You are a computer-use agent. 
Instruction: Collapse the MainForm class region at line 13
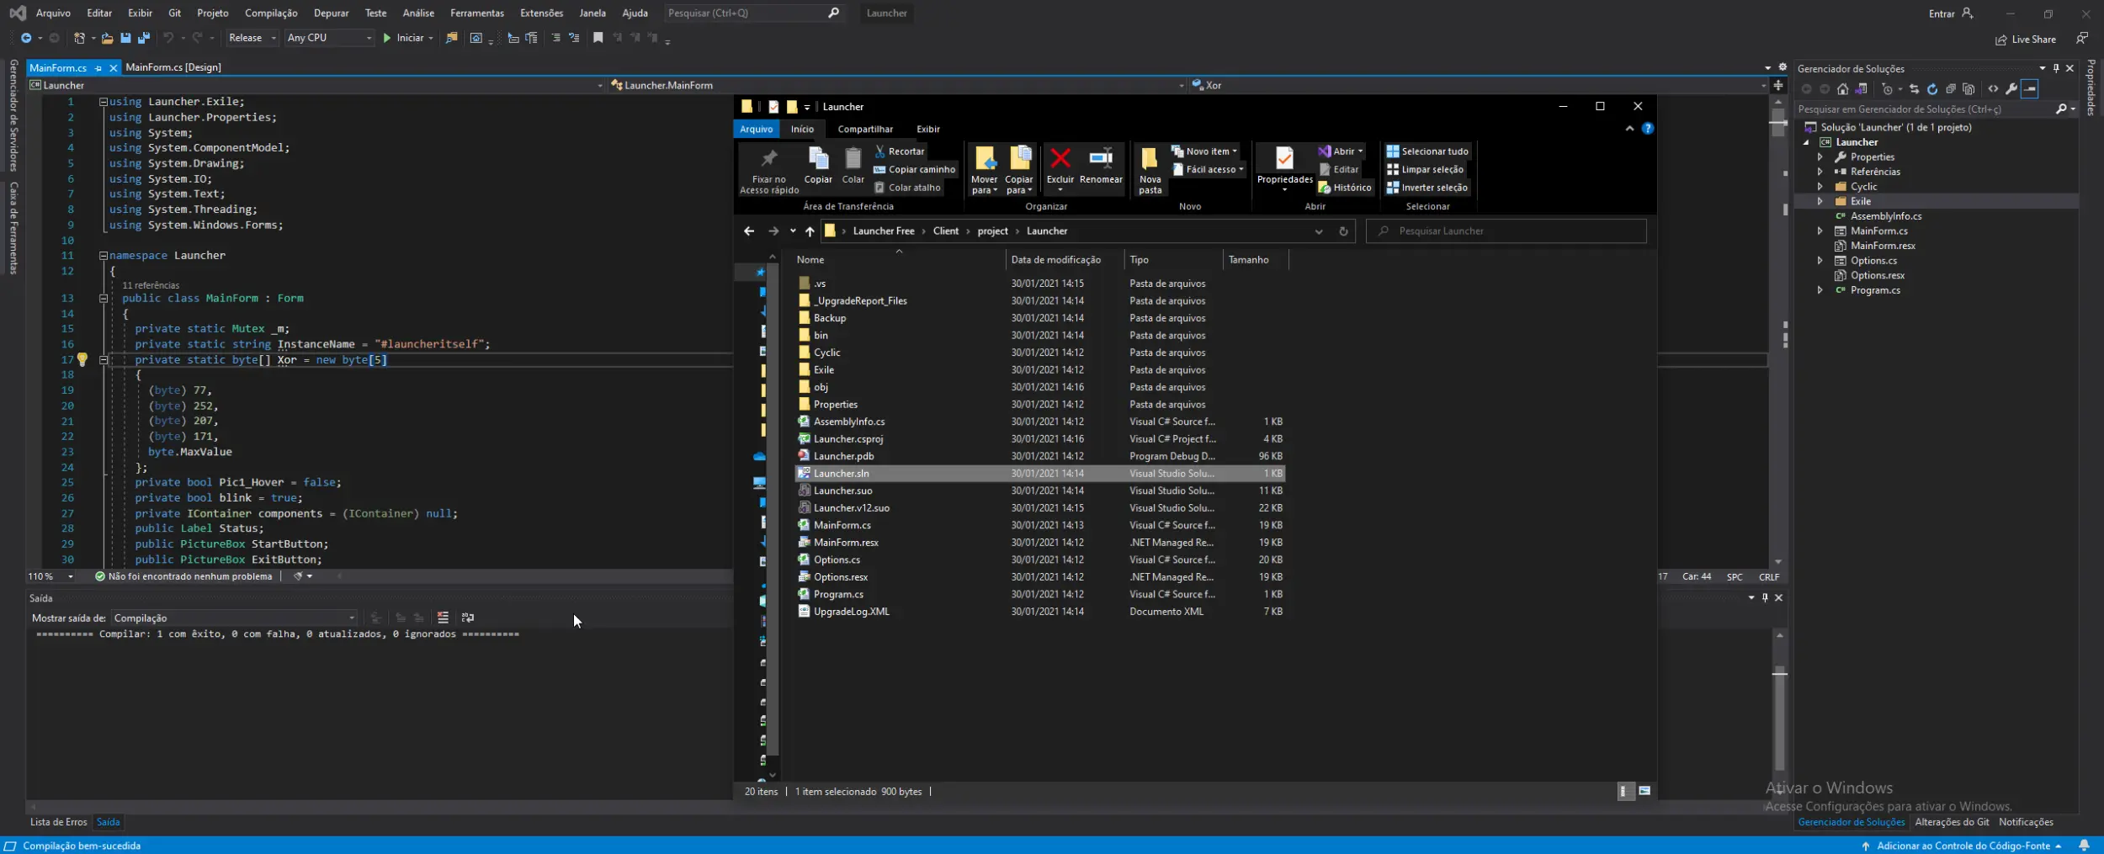[104, 299]
